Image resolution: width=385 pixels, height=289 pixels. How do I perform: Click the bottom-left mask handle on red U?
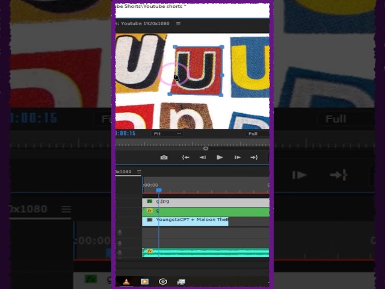tap(170, 94)
